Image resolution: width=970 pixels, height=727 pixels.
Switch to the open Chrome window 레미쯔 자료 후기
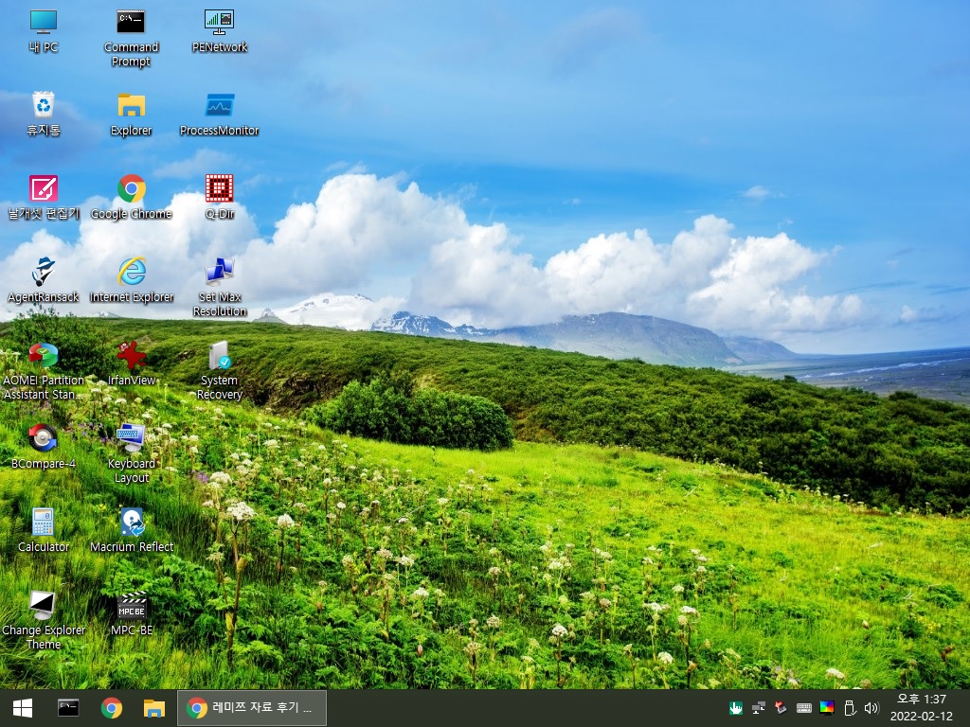click(x=252, y=708)
